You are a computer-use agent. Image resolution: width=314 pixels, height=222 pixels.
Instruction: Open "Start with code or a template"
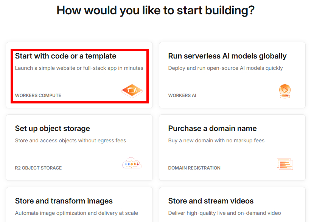click(65, 56)
